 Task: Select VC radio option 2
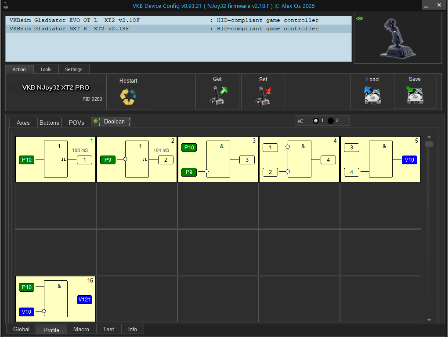tap(331, 121)
